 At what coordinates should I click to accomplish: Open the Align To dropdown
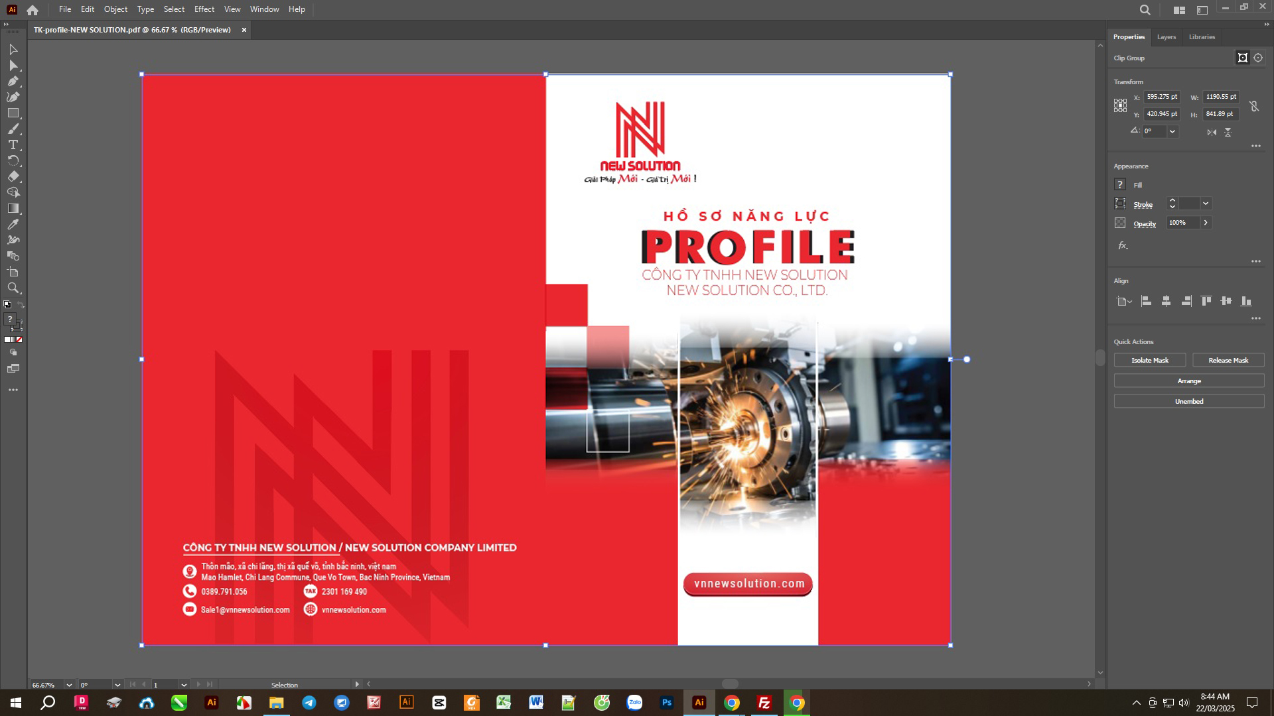(x=1123, y=302)
